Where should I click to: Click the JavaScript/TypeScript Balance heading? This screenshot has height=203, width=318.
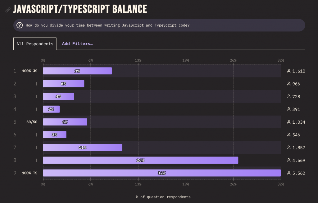click(x=80, y=9)
